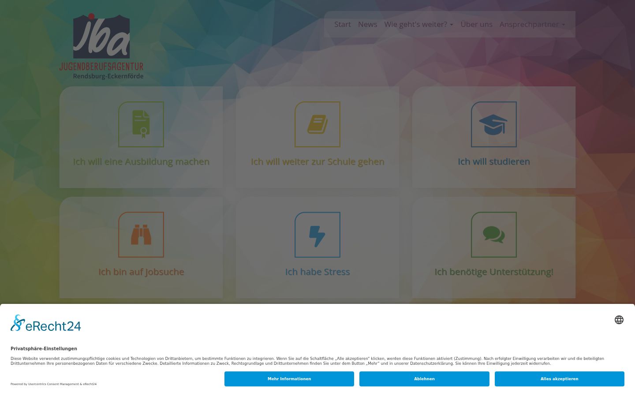
Task: Open the Über uns page
Action: 476,24
